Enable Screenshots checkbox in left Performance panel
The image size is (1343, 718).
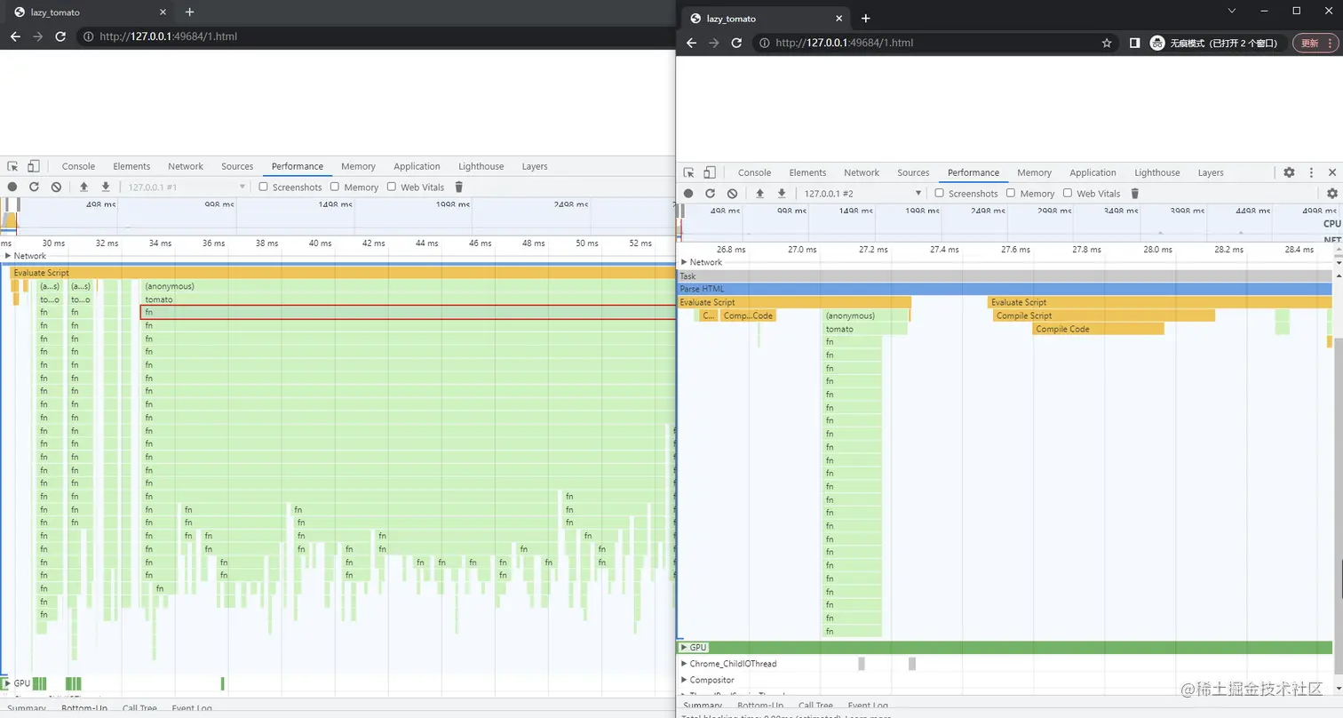coord(263,187)
